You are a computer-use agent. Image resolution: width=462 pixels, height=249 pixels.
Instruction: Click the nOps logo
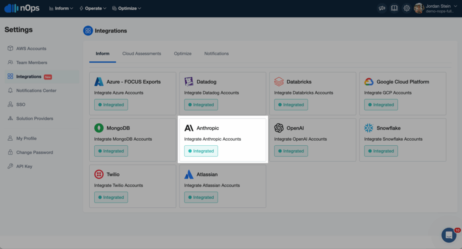coord(22,8)
